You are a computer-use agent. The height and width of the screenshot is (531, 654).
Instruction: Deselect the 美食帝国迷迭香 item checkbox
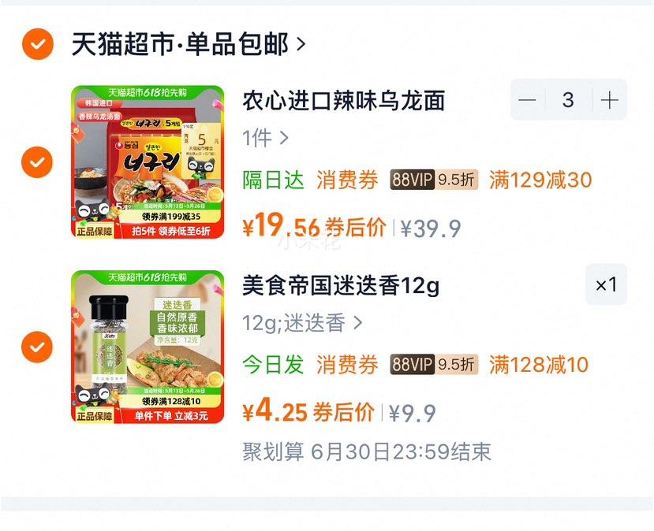37,347
